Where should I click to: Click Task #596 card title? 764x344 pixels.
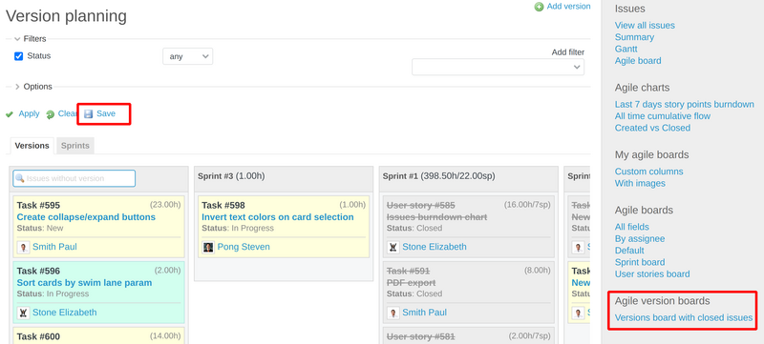coord(38,271)
